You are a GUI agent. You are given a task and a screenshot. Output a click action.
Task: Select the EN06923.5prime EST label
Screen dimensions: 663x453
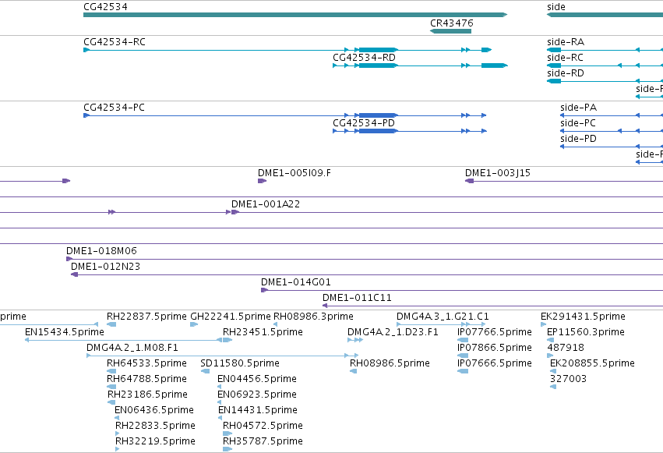coord(256,395)
